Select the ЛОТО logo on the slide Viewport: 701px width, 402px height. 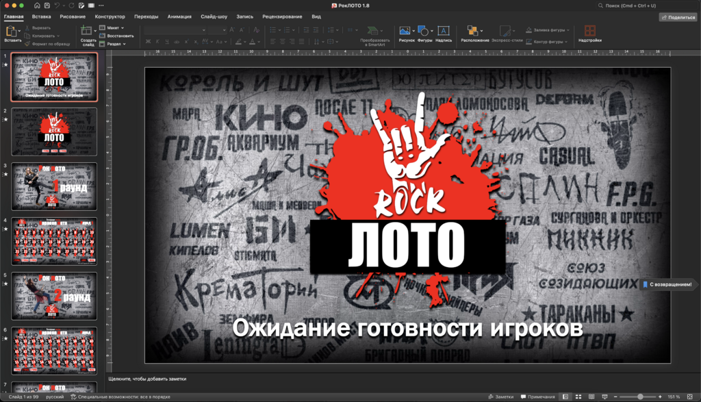coord(407,246)
